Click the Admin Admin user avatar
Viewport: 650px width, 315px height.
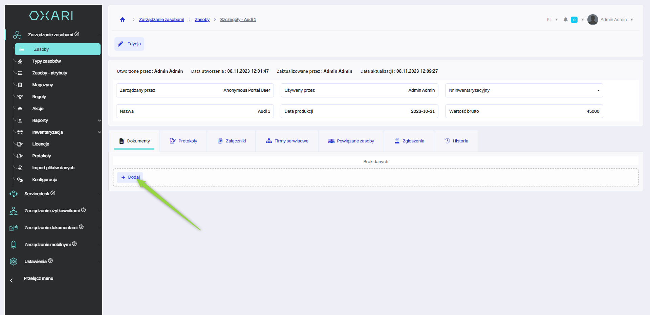tap(592, 20)
